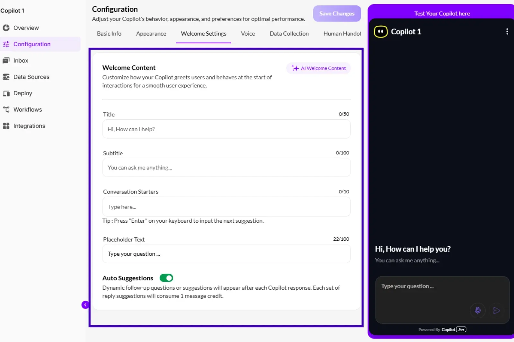Collapse the configuration panel with the chevron
Screen dimensions: 514x342
[x=85, y=304]
